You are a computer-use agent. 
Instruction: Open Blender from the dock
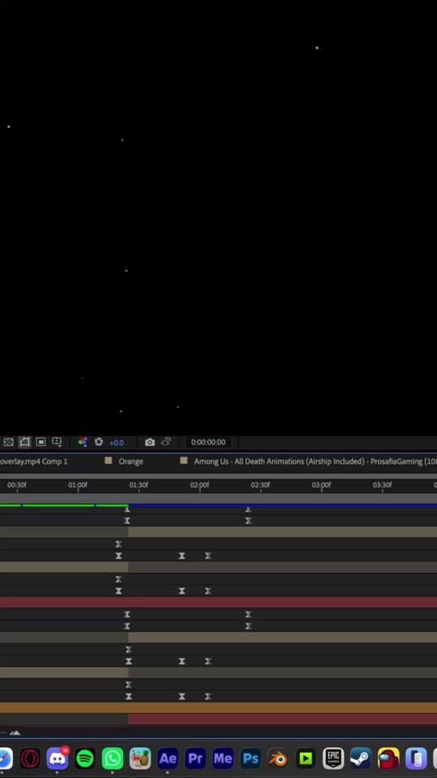[x=278, y=759]
